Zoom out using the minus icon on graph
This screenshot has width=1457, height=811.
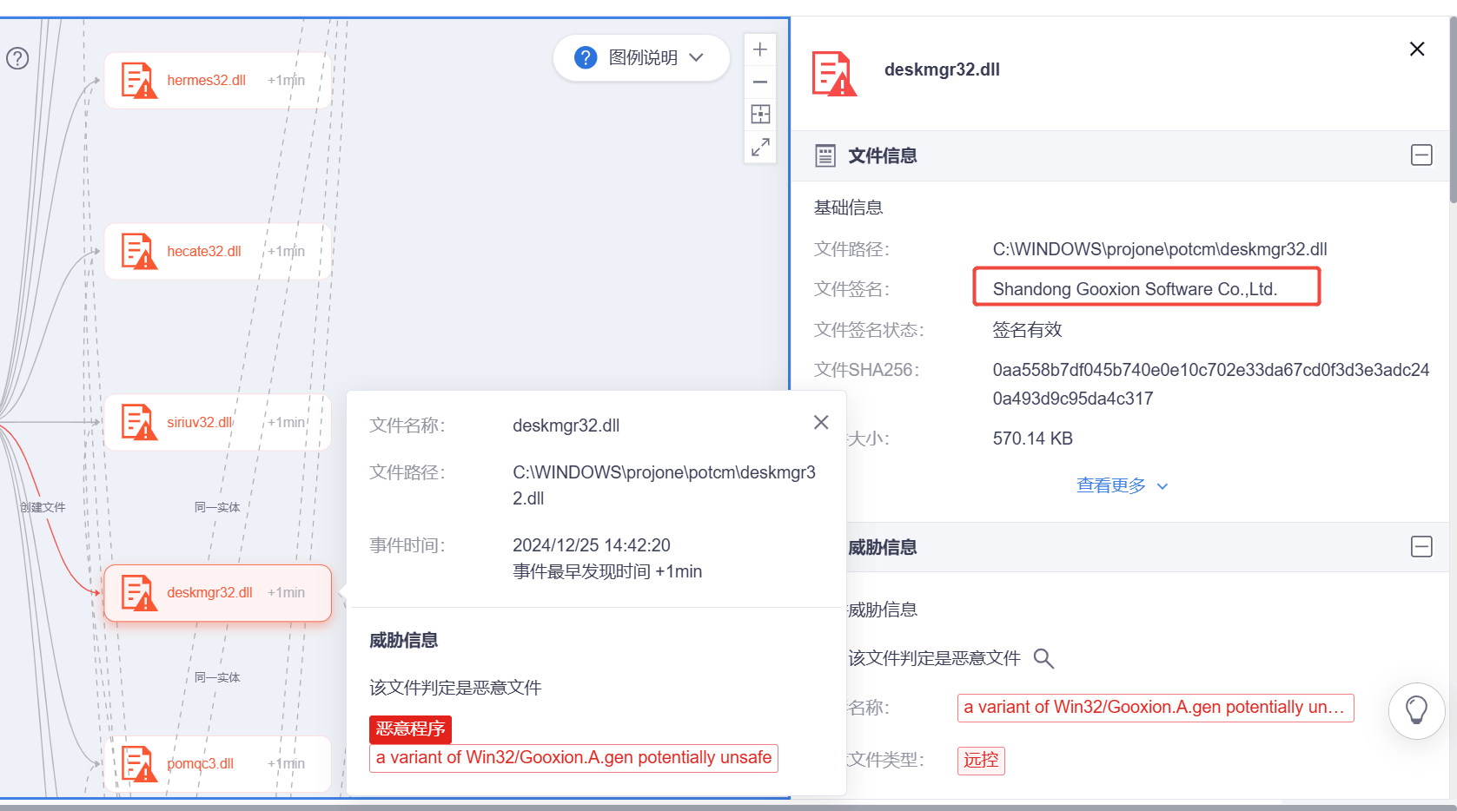click(x=759, y=82)
